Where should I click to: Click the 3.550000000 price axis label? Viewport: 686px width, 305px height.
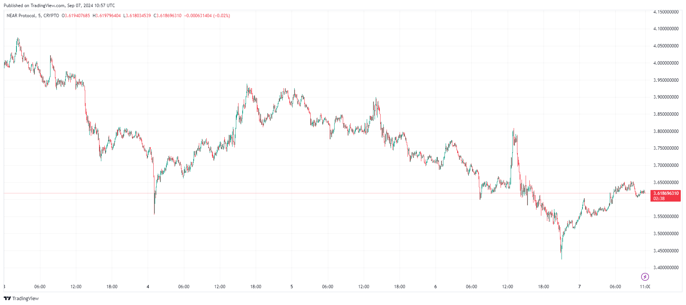click(x=666, y=217)
